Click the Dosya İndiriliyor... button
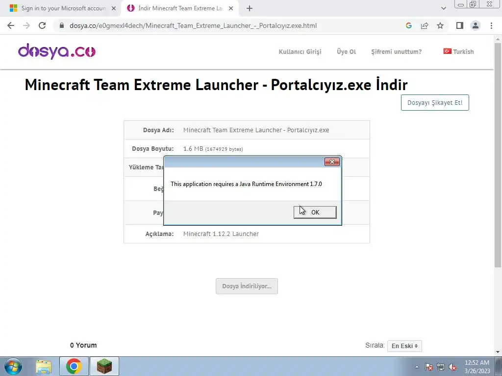Image resolution: width=502 pixels, height=376 pixels. [247, 286]
